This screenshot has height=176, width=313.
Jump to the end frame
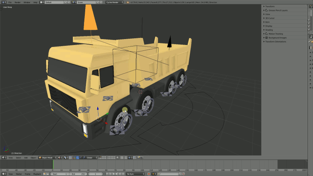[x=123, y=174]
